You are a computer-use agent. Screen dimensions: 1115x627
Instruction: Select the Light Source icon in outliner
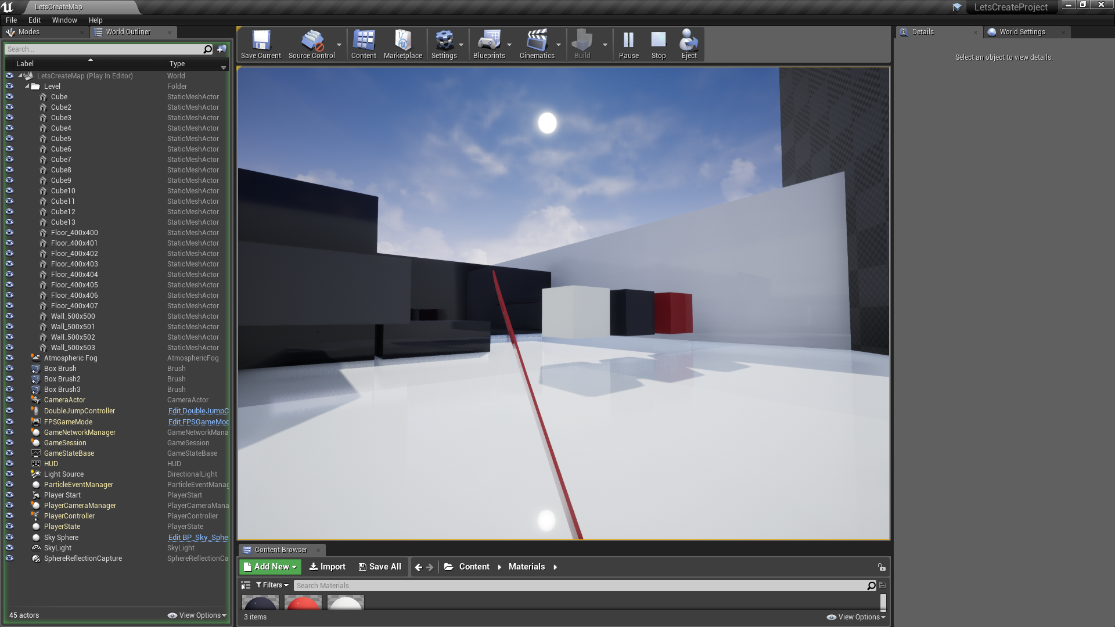pyautogui.click(x=35, y=474)
